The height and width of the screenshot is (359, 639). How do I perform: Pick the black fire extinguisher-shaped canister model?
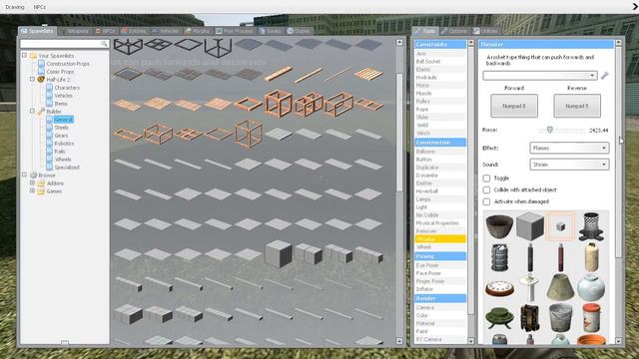(x=530, y=257)
